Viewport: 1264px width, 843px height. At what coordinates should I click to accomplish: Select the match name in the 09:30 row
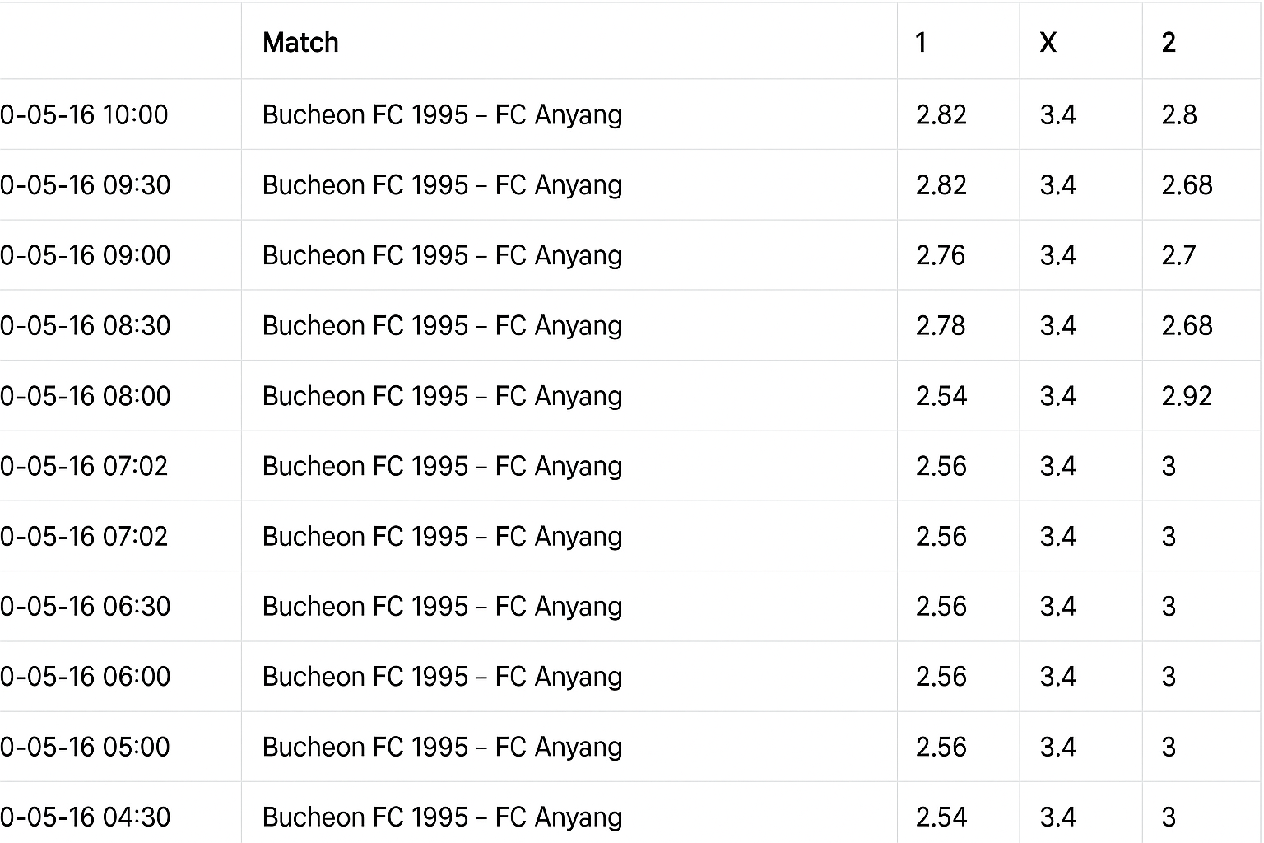442,185
